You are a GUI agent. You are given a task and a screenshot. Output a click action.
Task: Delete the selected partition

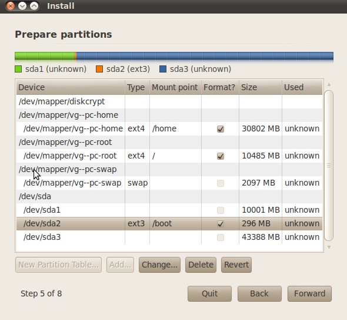point(201,265)
